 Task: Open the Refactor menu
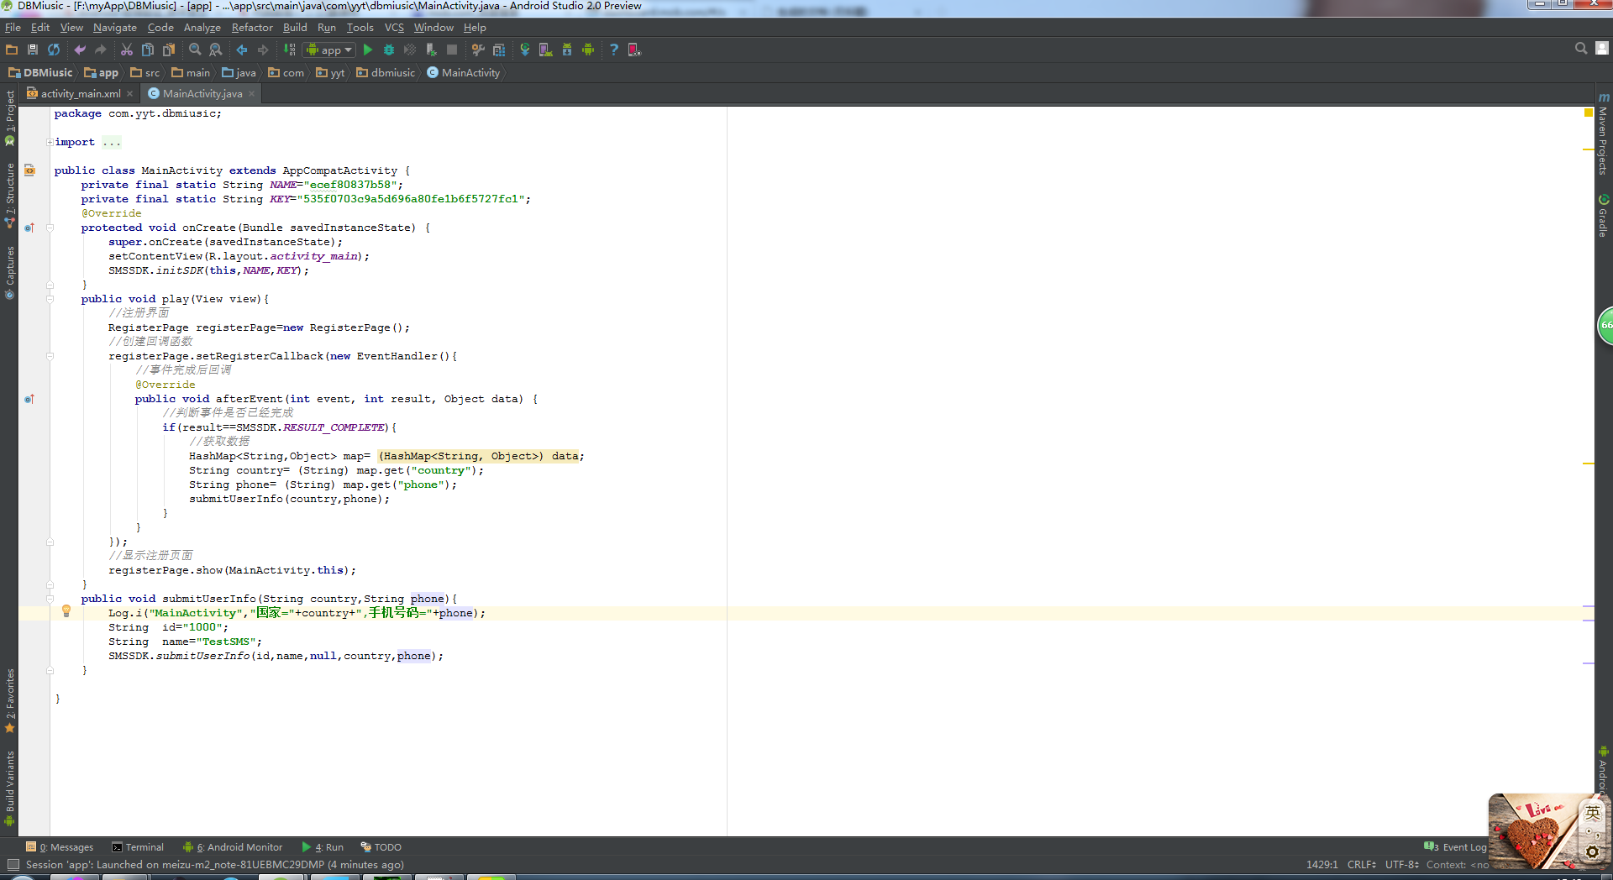(252, 28)
